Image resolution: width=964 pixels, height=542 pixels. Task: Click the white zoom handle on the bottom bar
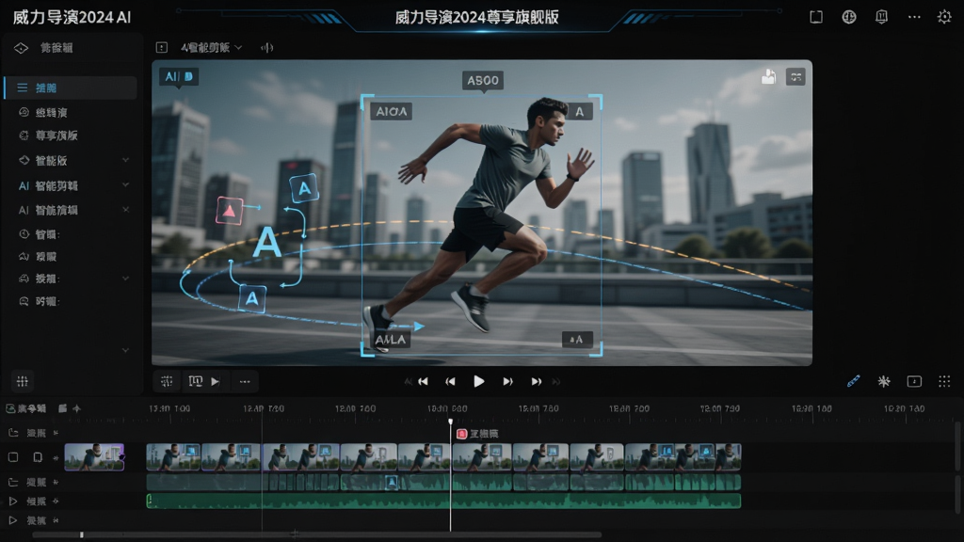point(82,534)
